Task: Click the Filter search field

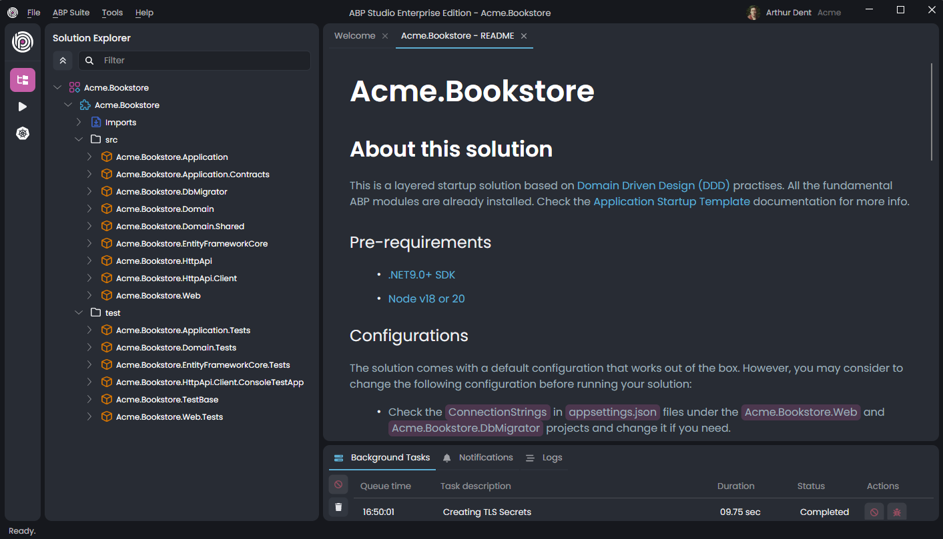Action: tap(200, 61)
